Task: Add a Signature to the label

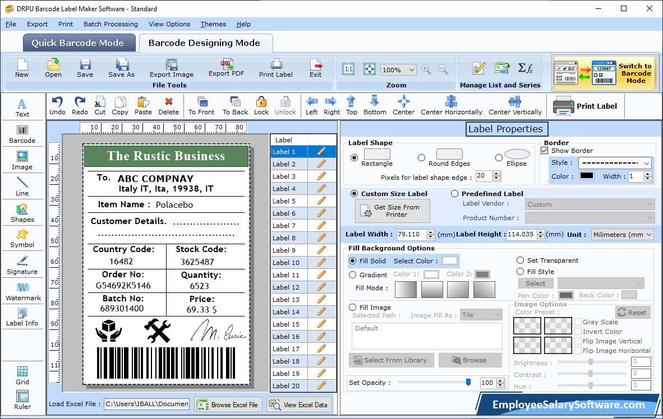Action: (22, 266)
